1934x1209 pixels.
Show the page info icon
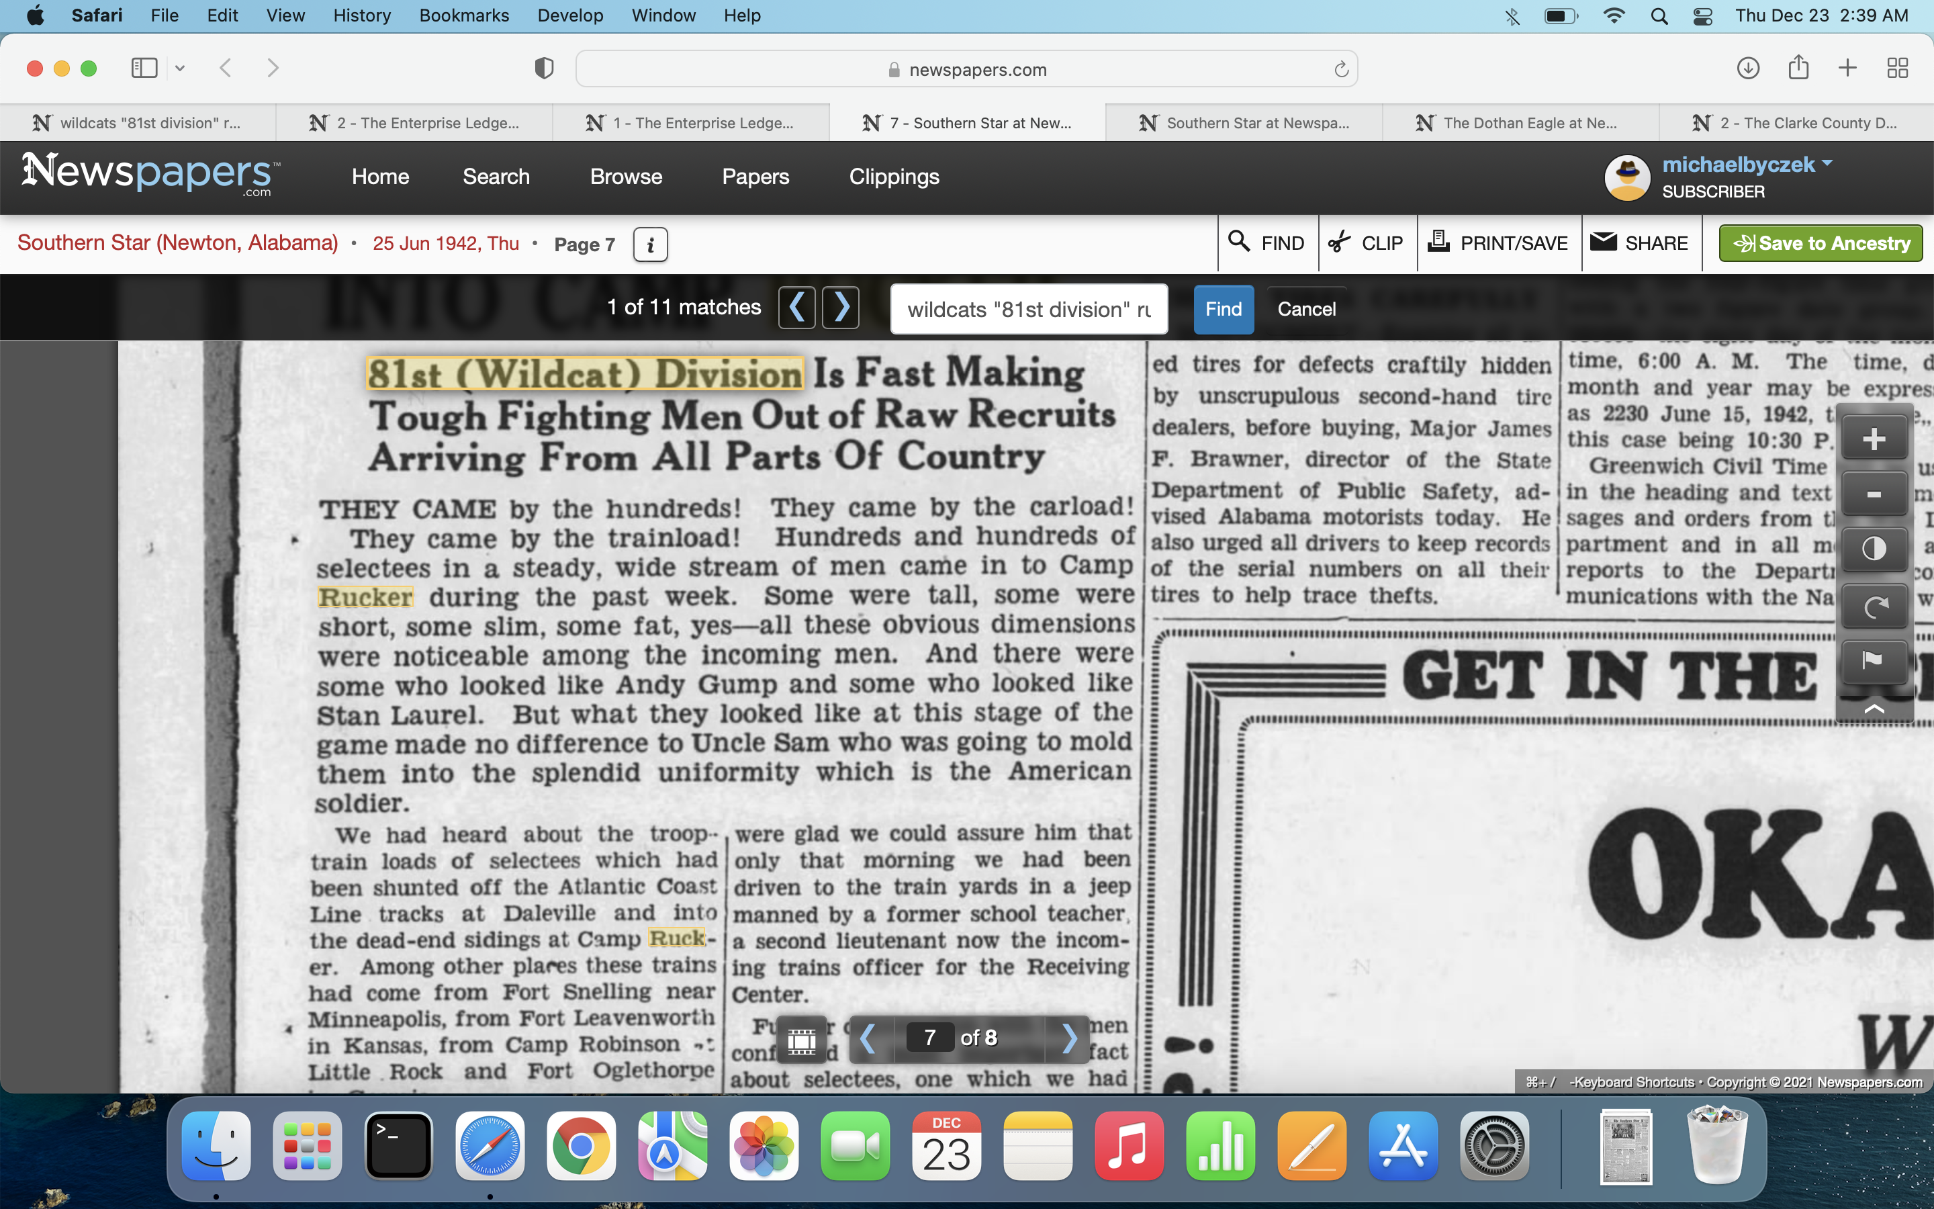[650, 244]
